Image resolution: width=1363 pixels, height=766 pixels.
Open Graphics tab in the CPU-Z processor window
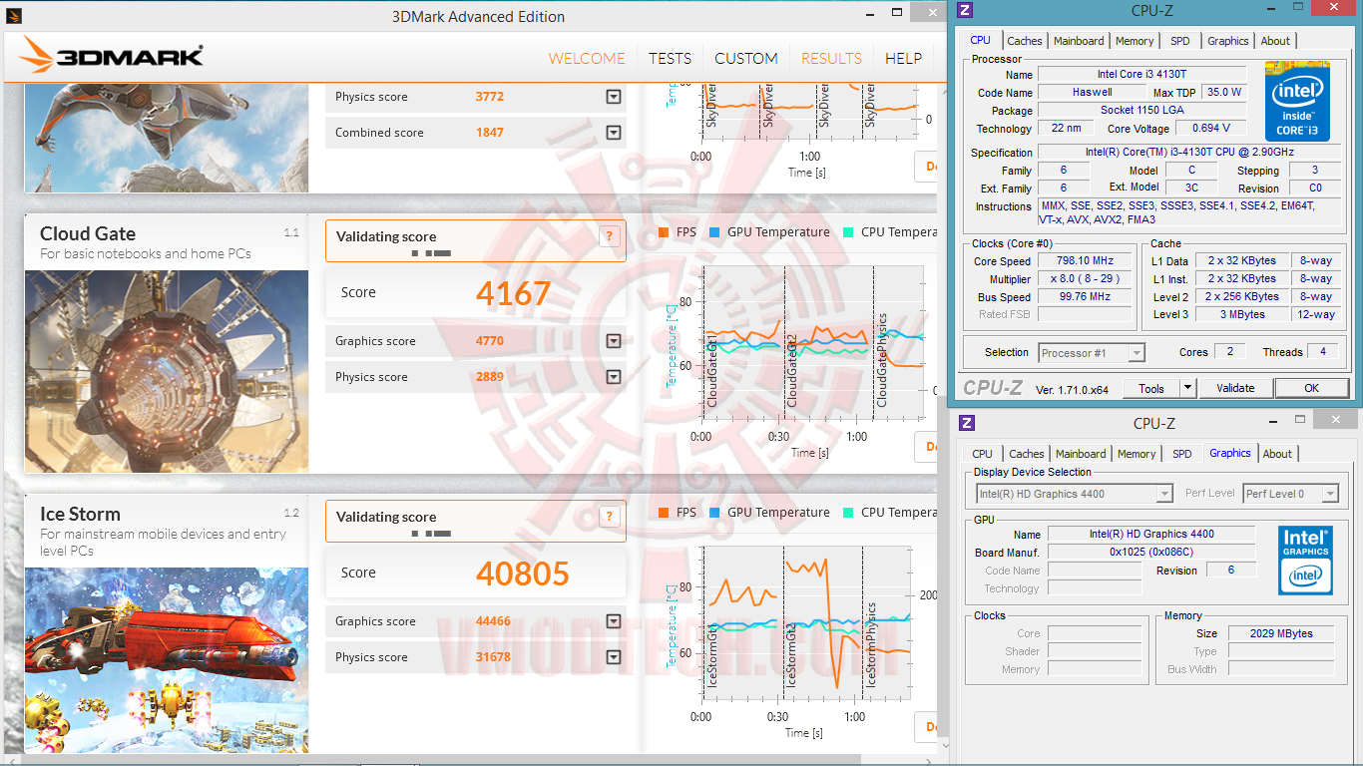tap(1228, 41)
